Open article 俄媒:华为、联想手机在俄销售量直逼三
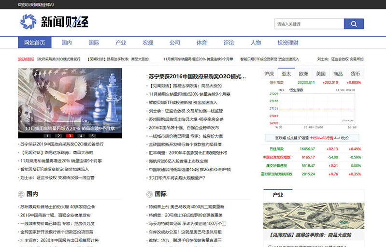 185,240
